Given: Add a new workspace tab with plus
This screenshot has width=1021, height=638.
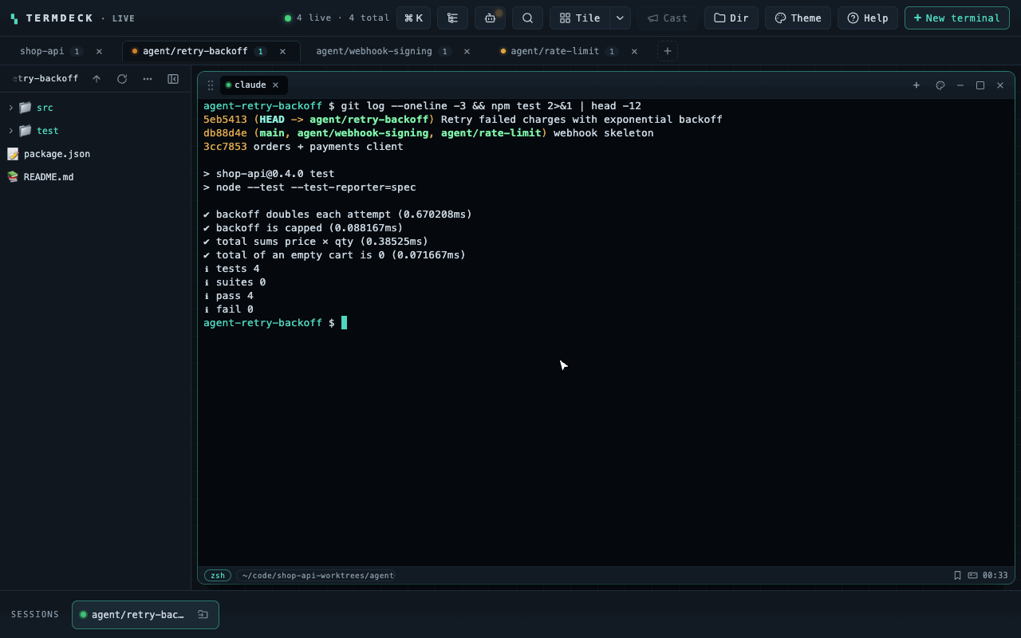Looking at the screenshot, I should coord(668,51).
